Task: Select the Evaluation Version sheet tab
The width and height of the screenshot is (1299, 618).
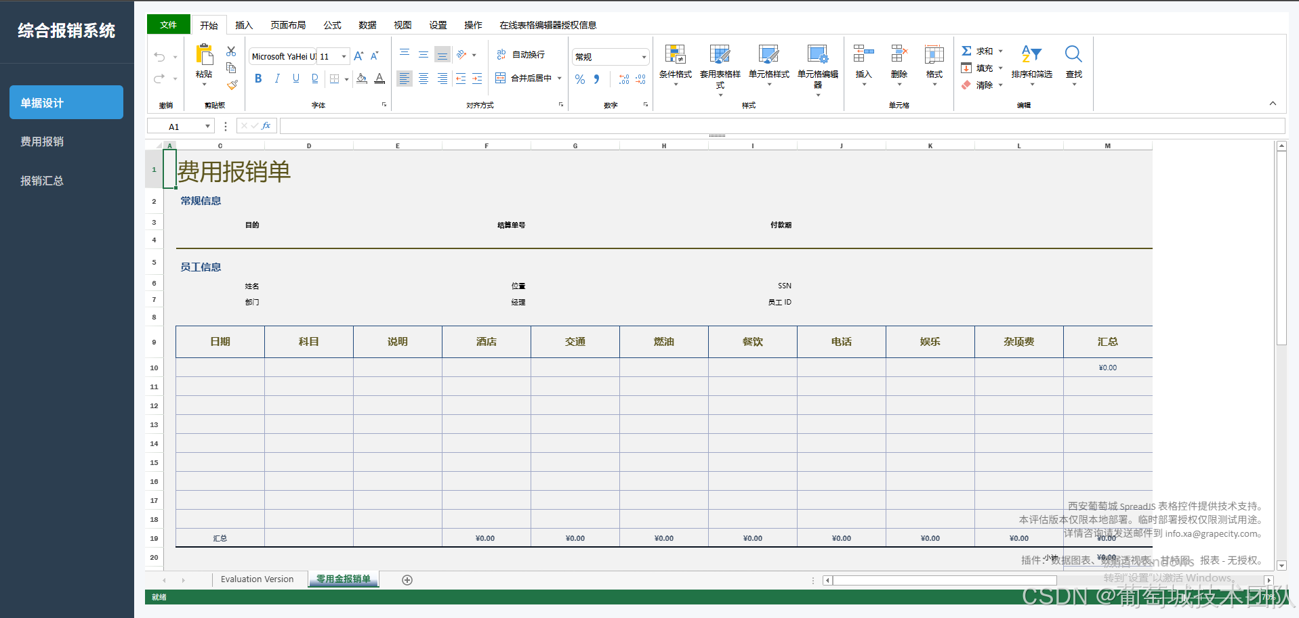Action: [257, 579]
